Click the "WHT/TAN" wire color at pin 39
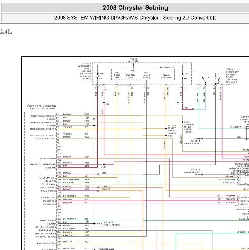 click(x=67, y=242)
